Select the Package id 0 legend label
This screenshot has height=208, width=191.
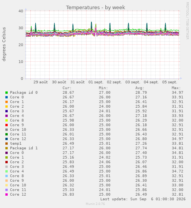coord(24,93)
